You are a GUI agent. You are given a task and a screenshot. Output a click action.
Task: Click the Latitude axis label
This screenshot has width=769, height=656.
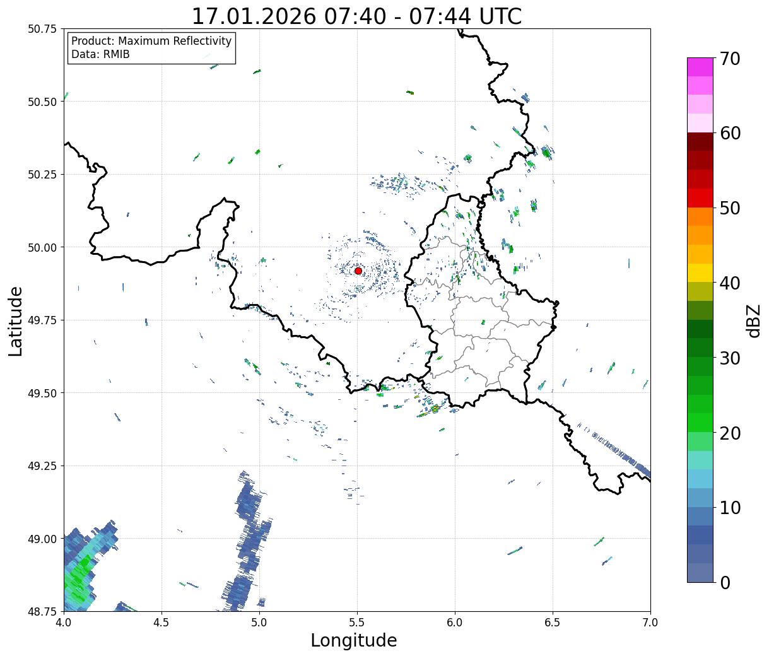16,320
